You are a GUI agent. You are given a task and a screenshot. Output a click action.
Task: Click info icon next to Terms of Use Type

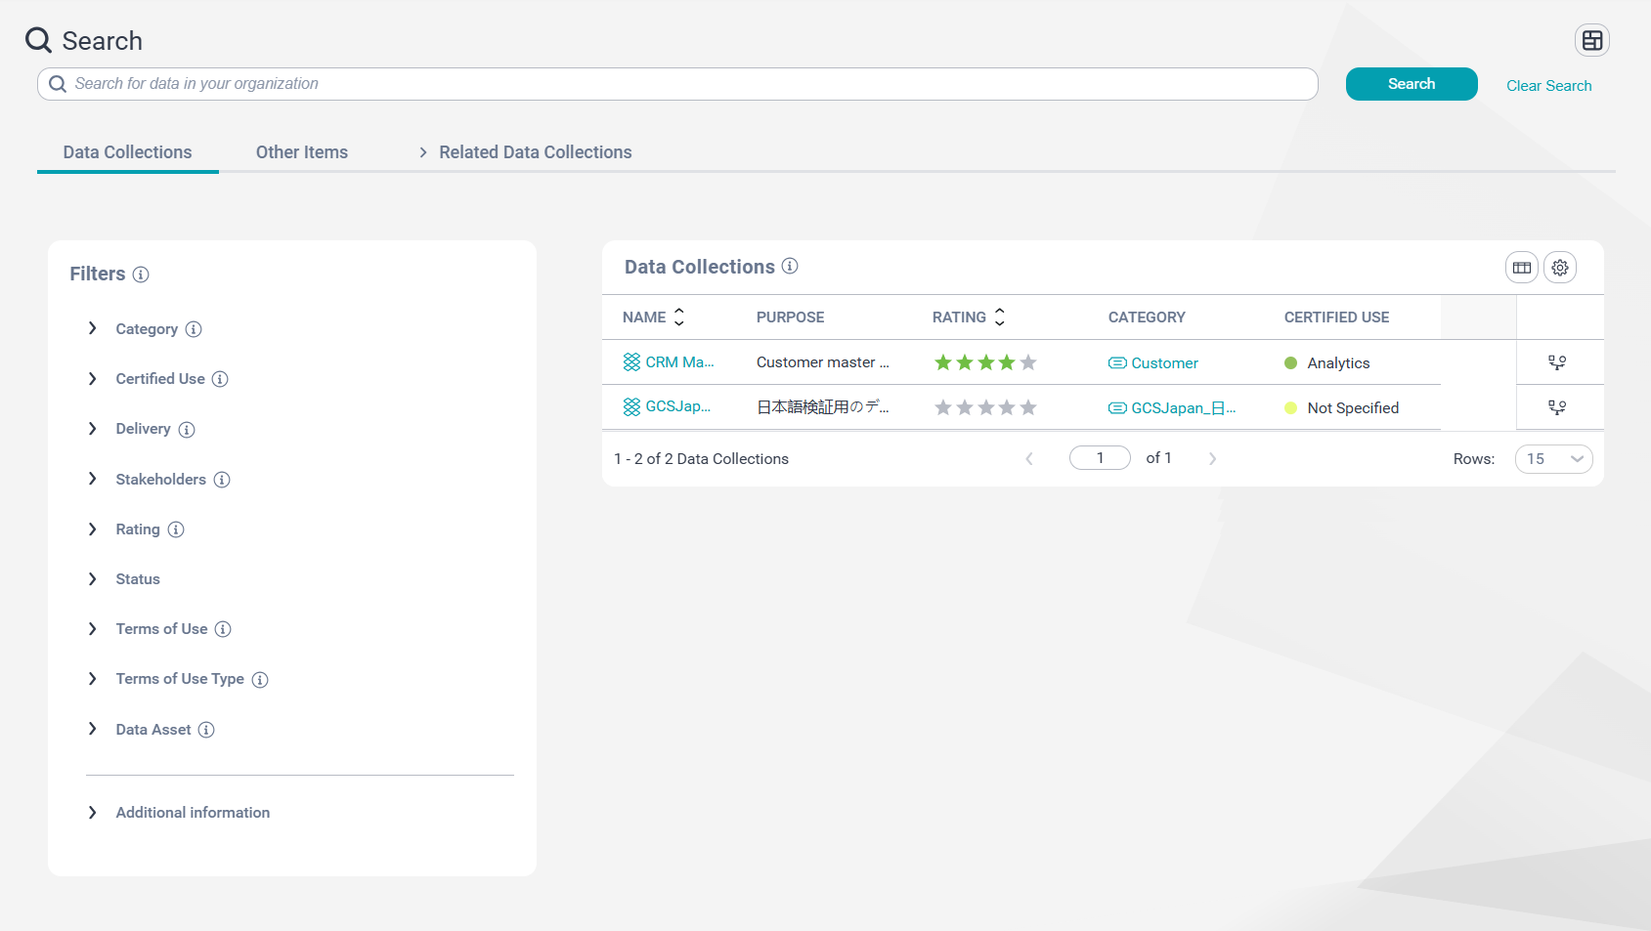point(260,680)
